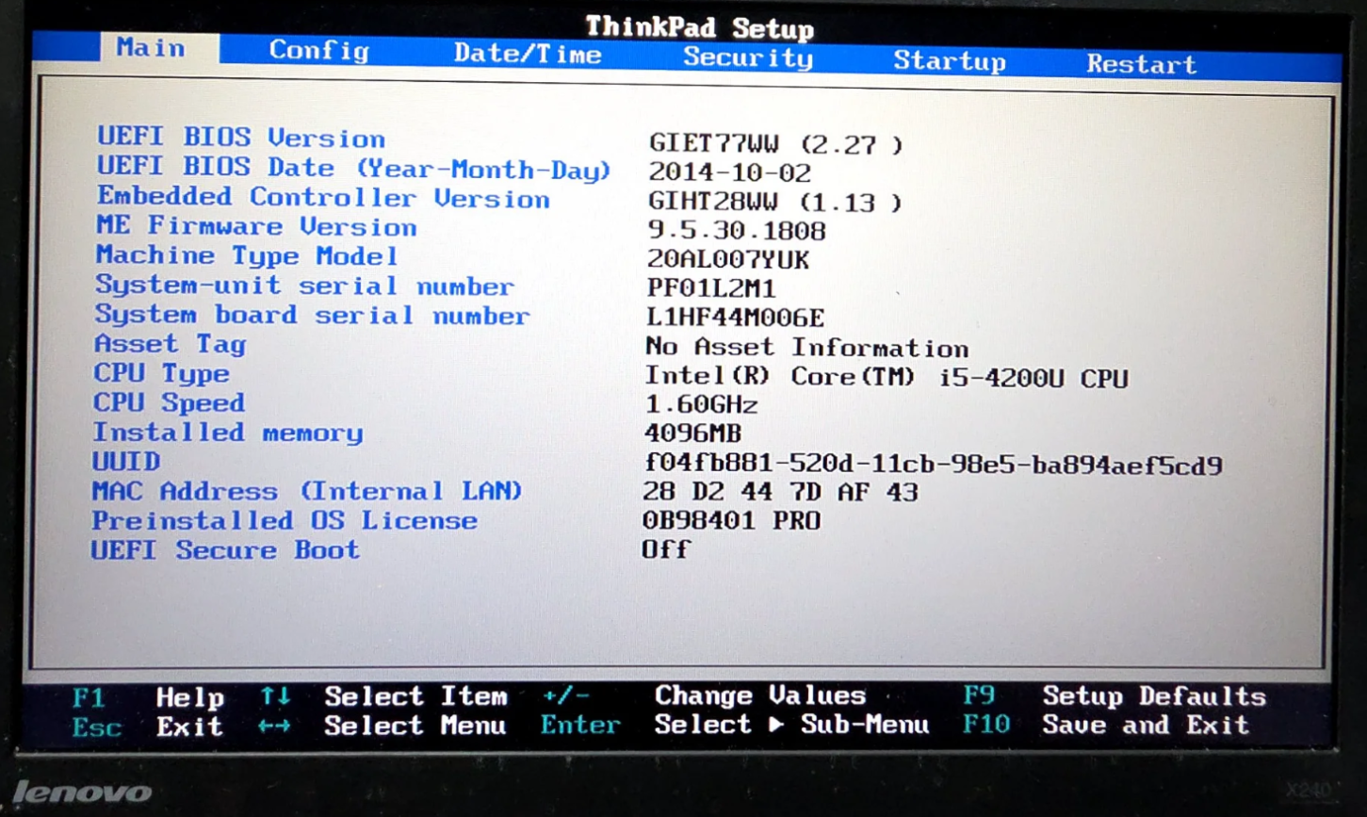Select the Secure Boot value Off
Viewport: 1367px width, 817px height.
coord(666,549)
